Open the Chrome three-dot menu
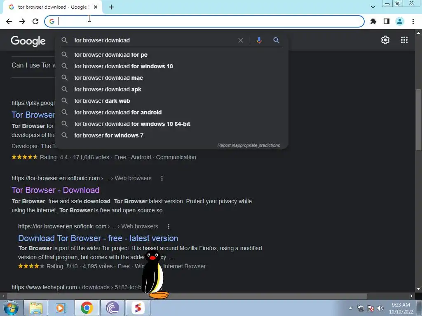This screenshot has width=422, height=316. [x=413, y=21]
